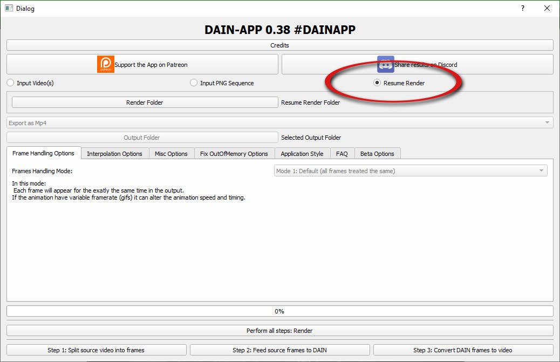Click the Selected Output Folder label

[311, 138]
